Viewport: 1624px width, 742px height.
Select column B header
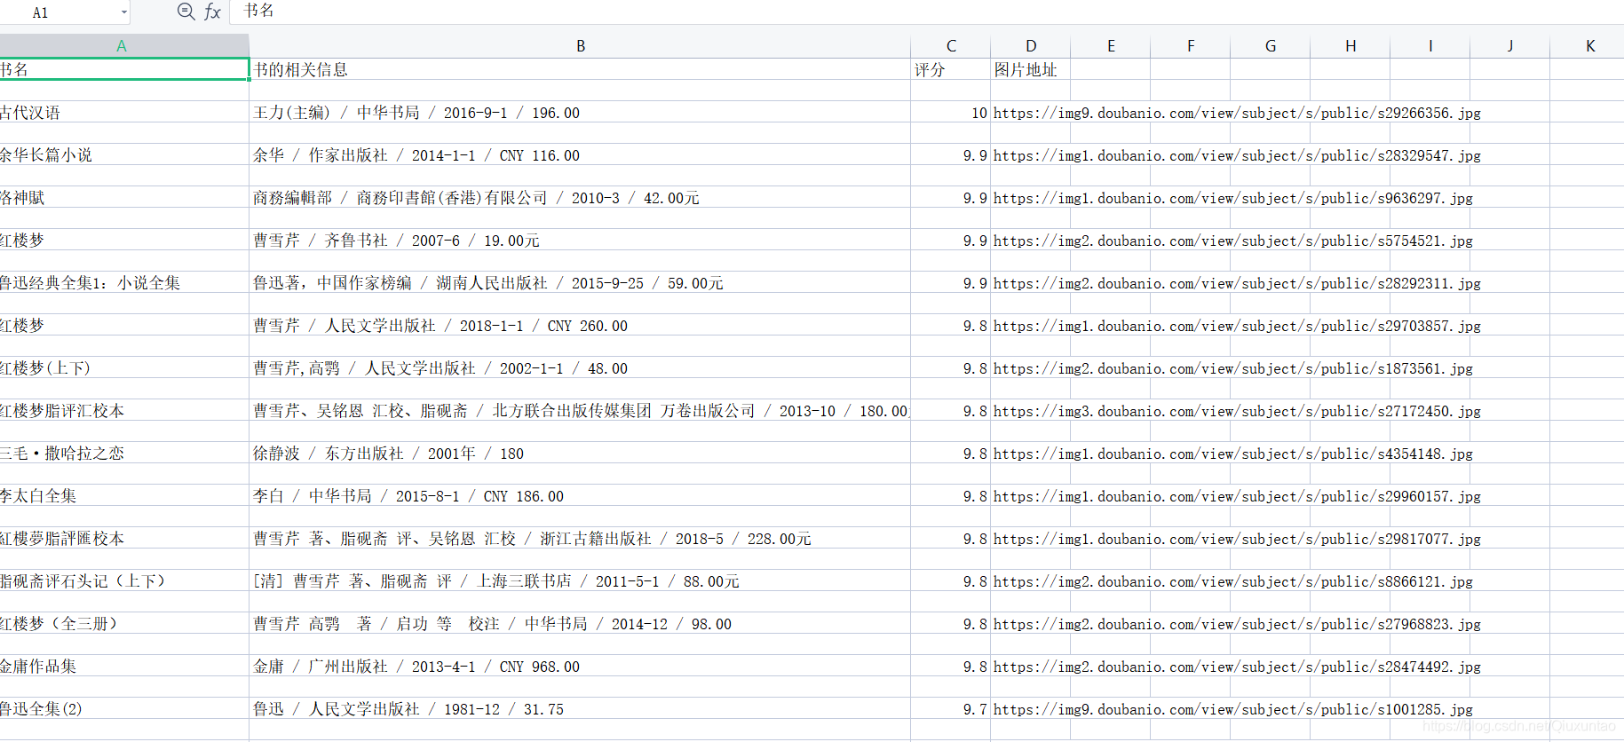tap(580, 46)
